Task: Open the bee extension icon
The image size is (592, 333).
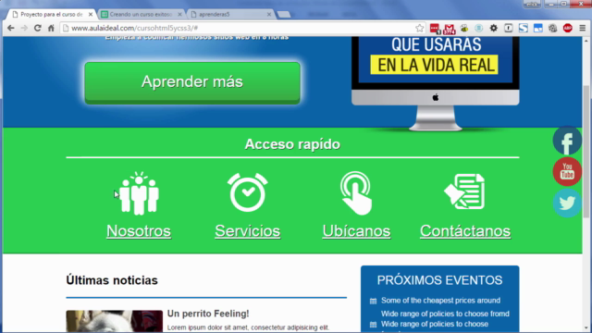Action: click(464, 29)
